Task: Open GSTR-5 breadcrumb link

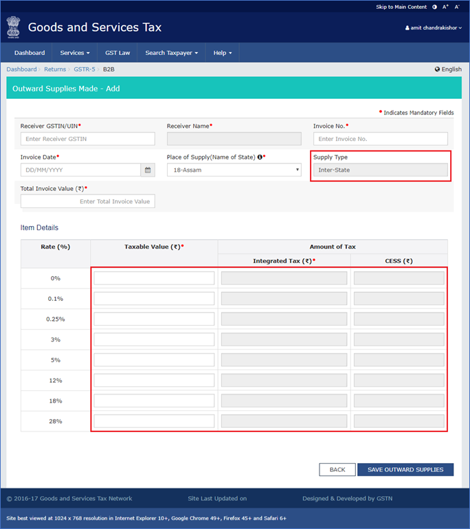Action: [x=85, y=69]
